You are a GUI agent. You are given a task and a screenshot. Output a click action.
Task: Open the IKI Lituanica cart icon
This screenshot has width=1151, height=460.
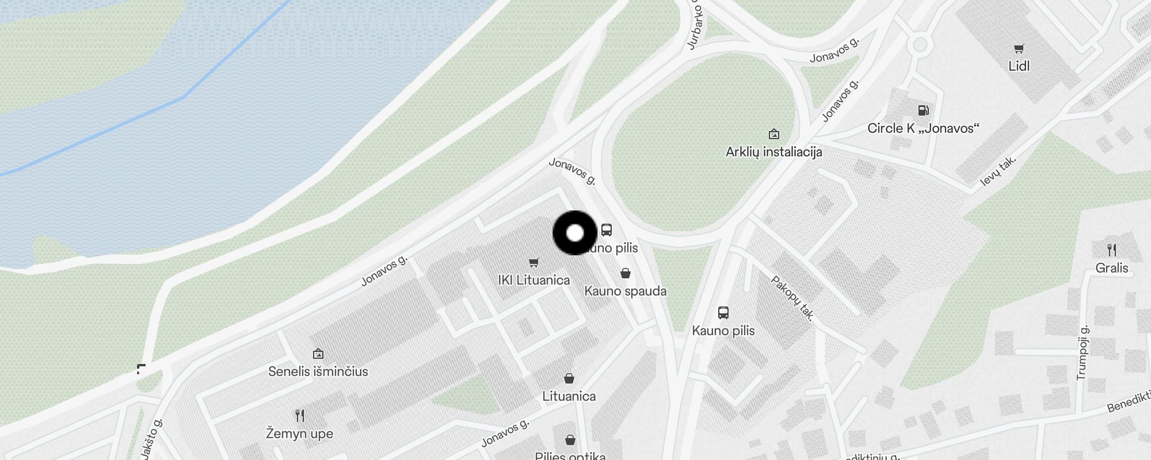pyautogui.click(x=534, y=263)
